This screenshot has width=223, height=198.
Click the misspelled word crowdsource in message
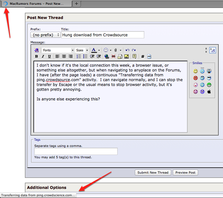[58, 80]
